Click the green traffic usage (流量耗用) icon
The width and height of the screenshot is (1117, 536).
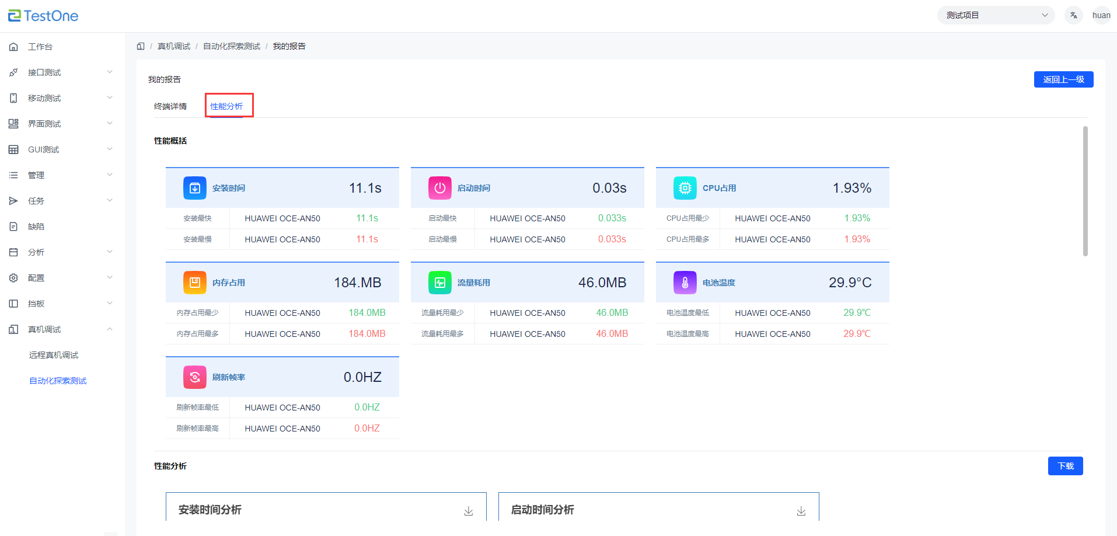pos(440,283)
